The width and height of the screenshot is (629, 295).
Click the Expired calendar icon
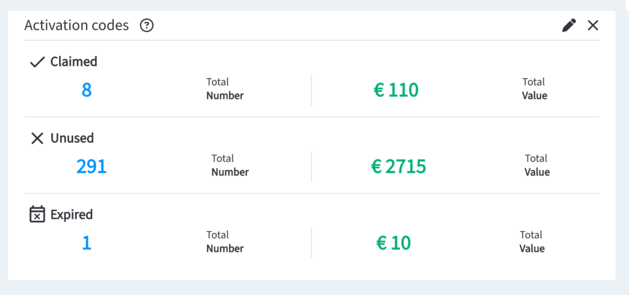(x=37, y=214)
